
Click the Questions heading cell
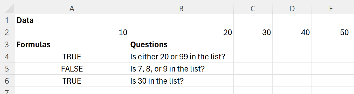pos(181,44)
